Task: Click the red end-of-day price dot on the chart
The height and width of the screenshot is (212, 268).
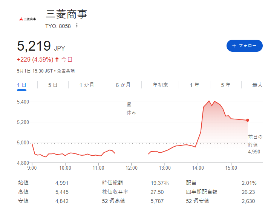Action: coord(248,120)
